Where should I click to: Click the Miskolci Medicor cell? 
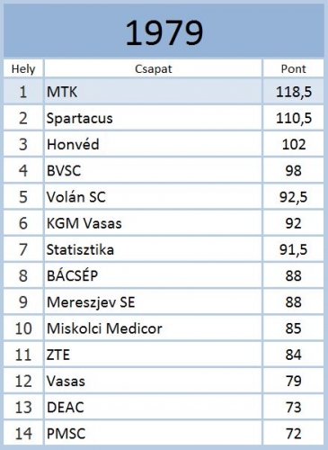[153, 328]
